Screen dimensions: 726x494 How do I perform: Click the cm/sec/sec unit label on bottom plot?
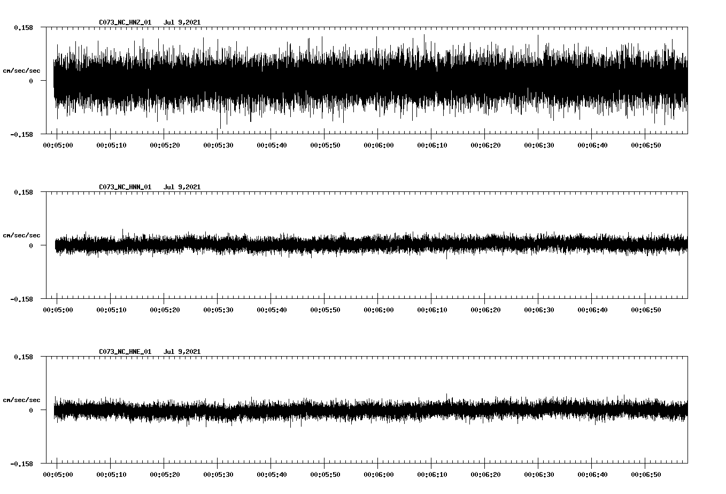(x=22, y=399)
